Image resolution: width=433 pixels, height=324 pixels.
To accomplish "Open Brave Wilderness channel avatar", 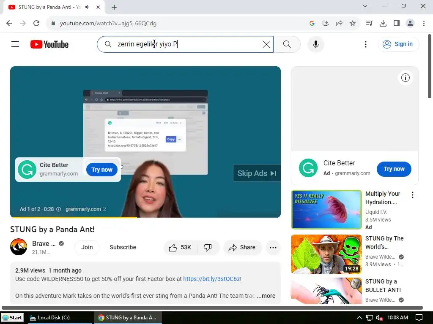I will pyautogui.click(x=19, y=247).
